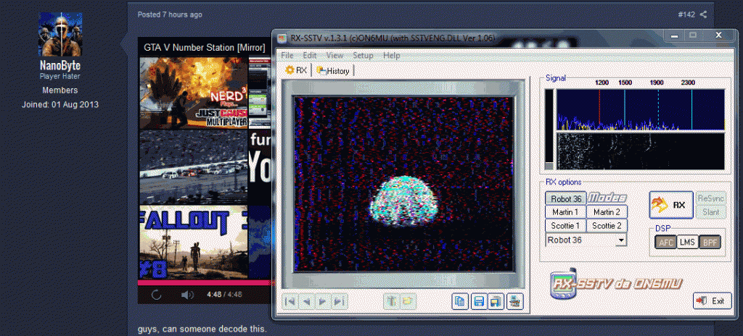This screenshot has width=743, height=336.
Task: Expand the Robot 36 mode dropdown
Action: click(x=620, y=240)
